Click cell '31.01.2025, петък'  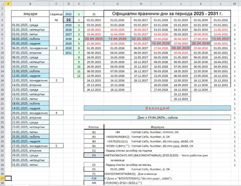30,165
